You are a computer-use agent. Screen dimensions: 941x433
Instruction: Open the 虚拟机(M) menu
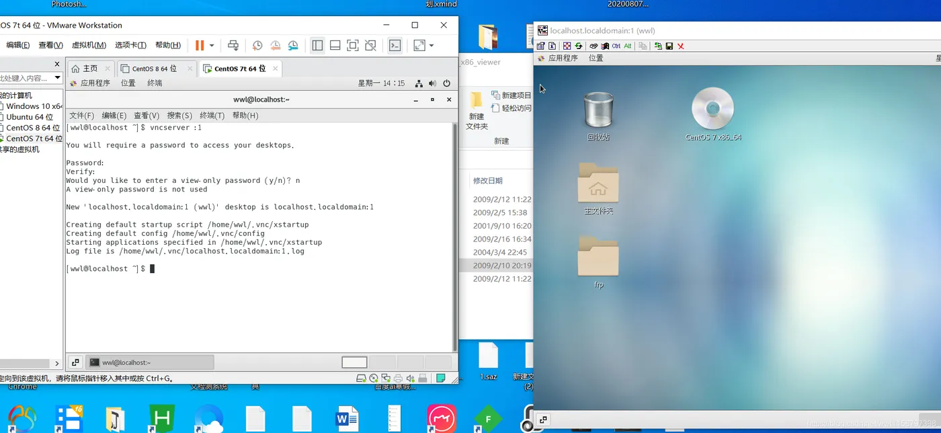pos(89,45)
